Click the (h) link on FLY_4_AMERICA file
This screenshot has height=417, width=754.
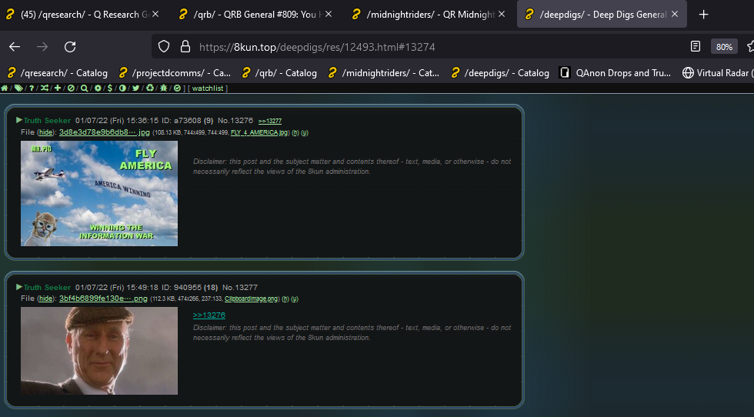pos(295,133)
